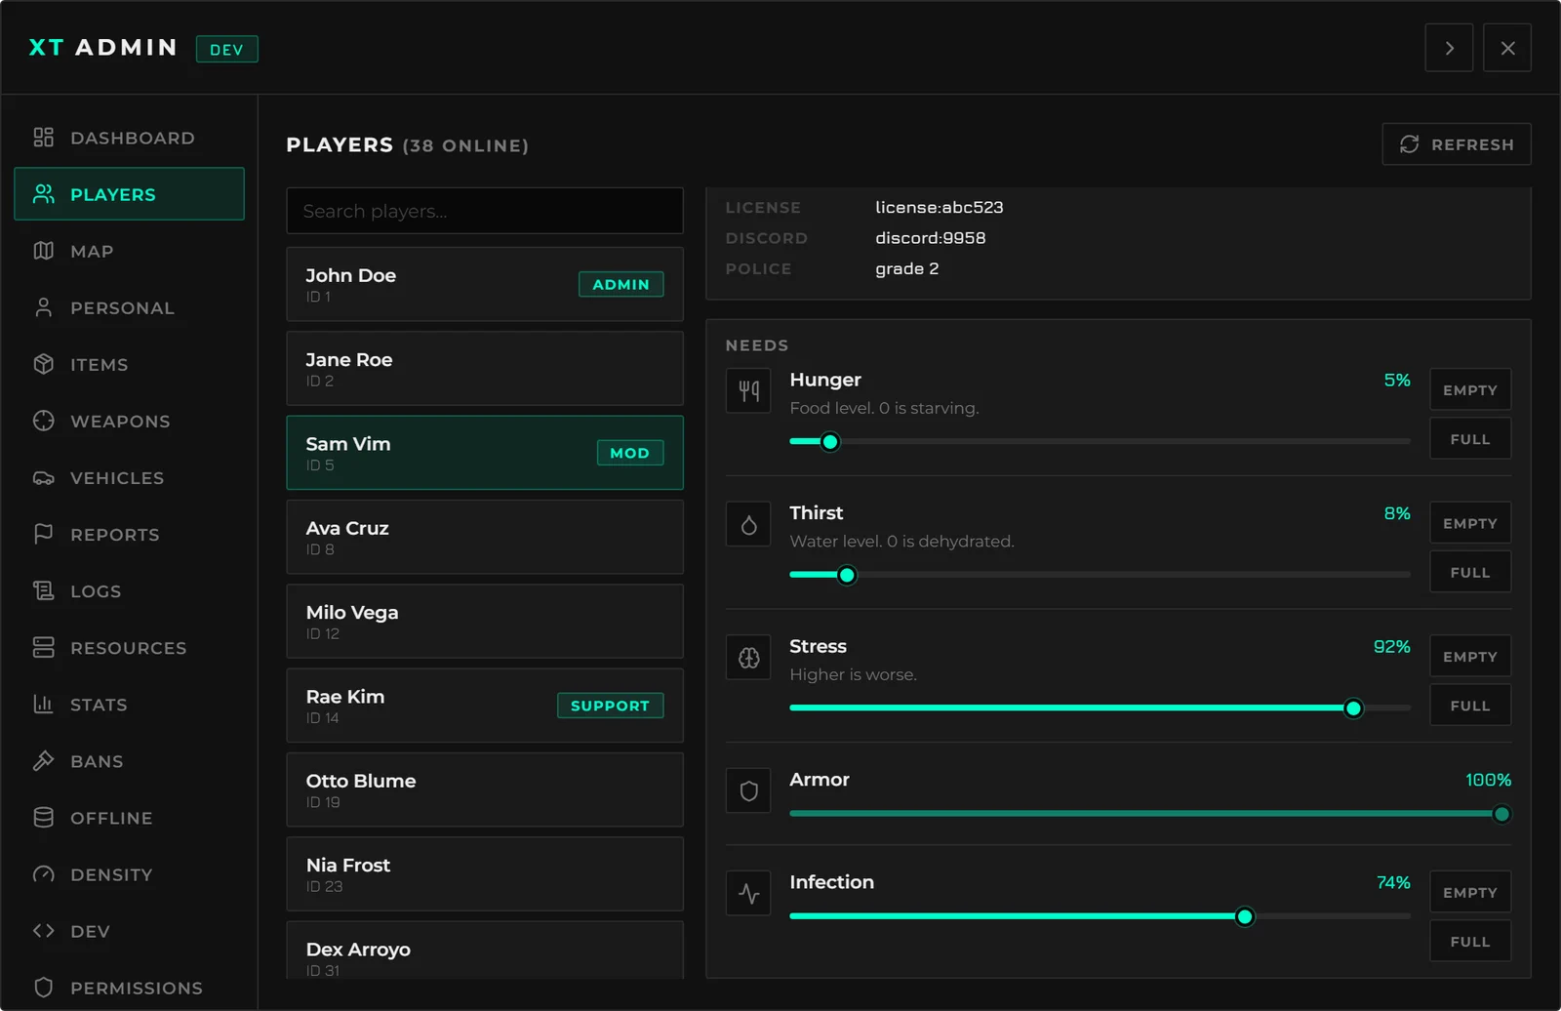This screenshot has width=1561, height=1011.
Task: Click the Hunger slider handle
Action: pyautogui.click(x=830, y=442)
